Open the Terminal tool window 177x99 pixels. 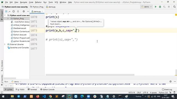point(32,89)
